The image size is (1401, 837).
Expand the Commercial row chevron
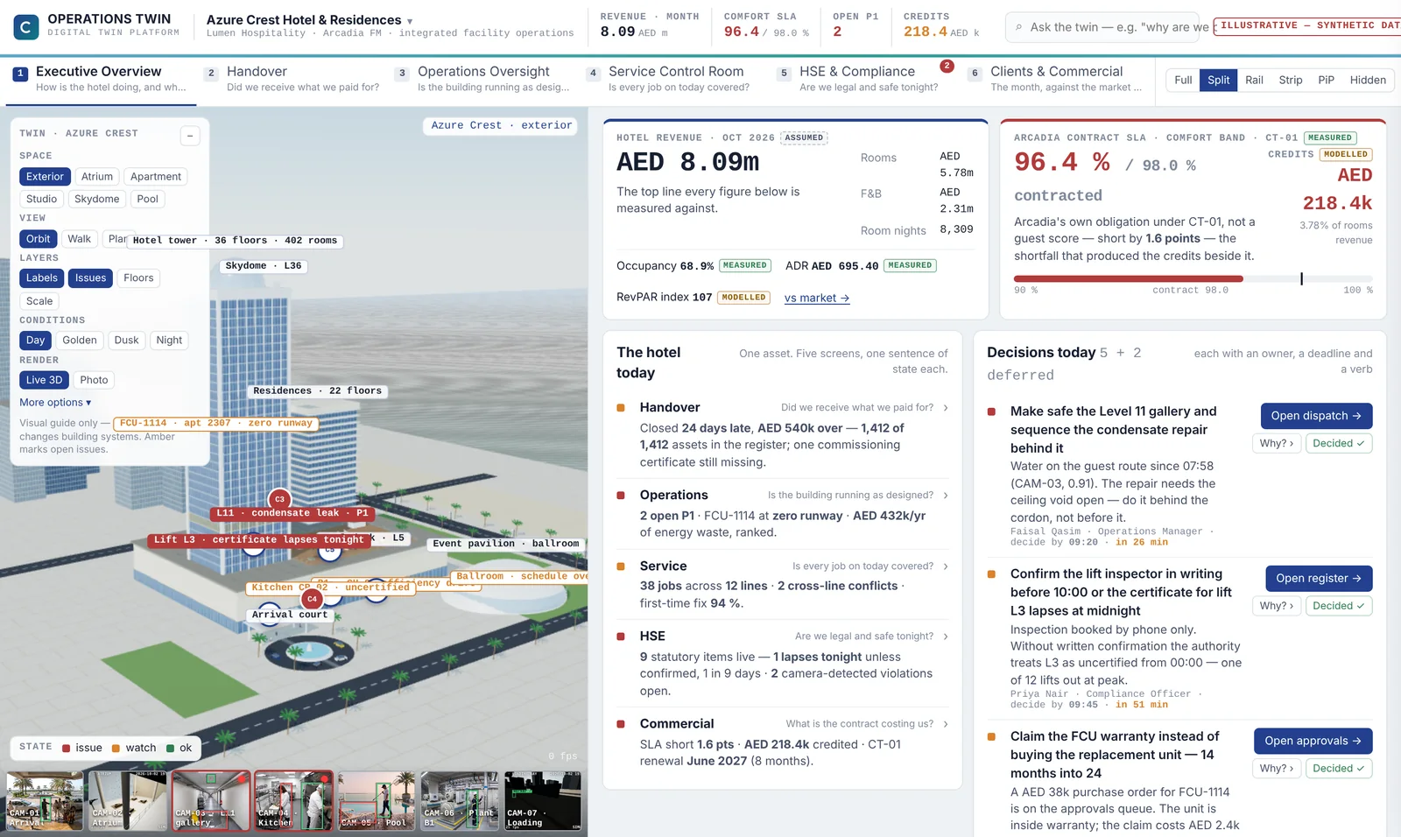[x=946, y=724]
